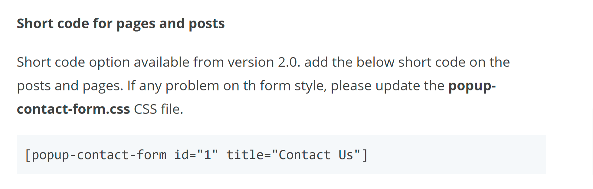The height and width of the screenshot is (189, 593).
Task: Click the title="Contact Us" attribute text
Action: pos(293,155)
